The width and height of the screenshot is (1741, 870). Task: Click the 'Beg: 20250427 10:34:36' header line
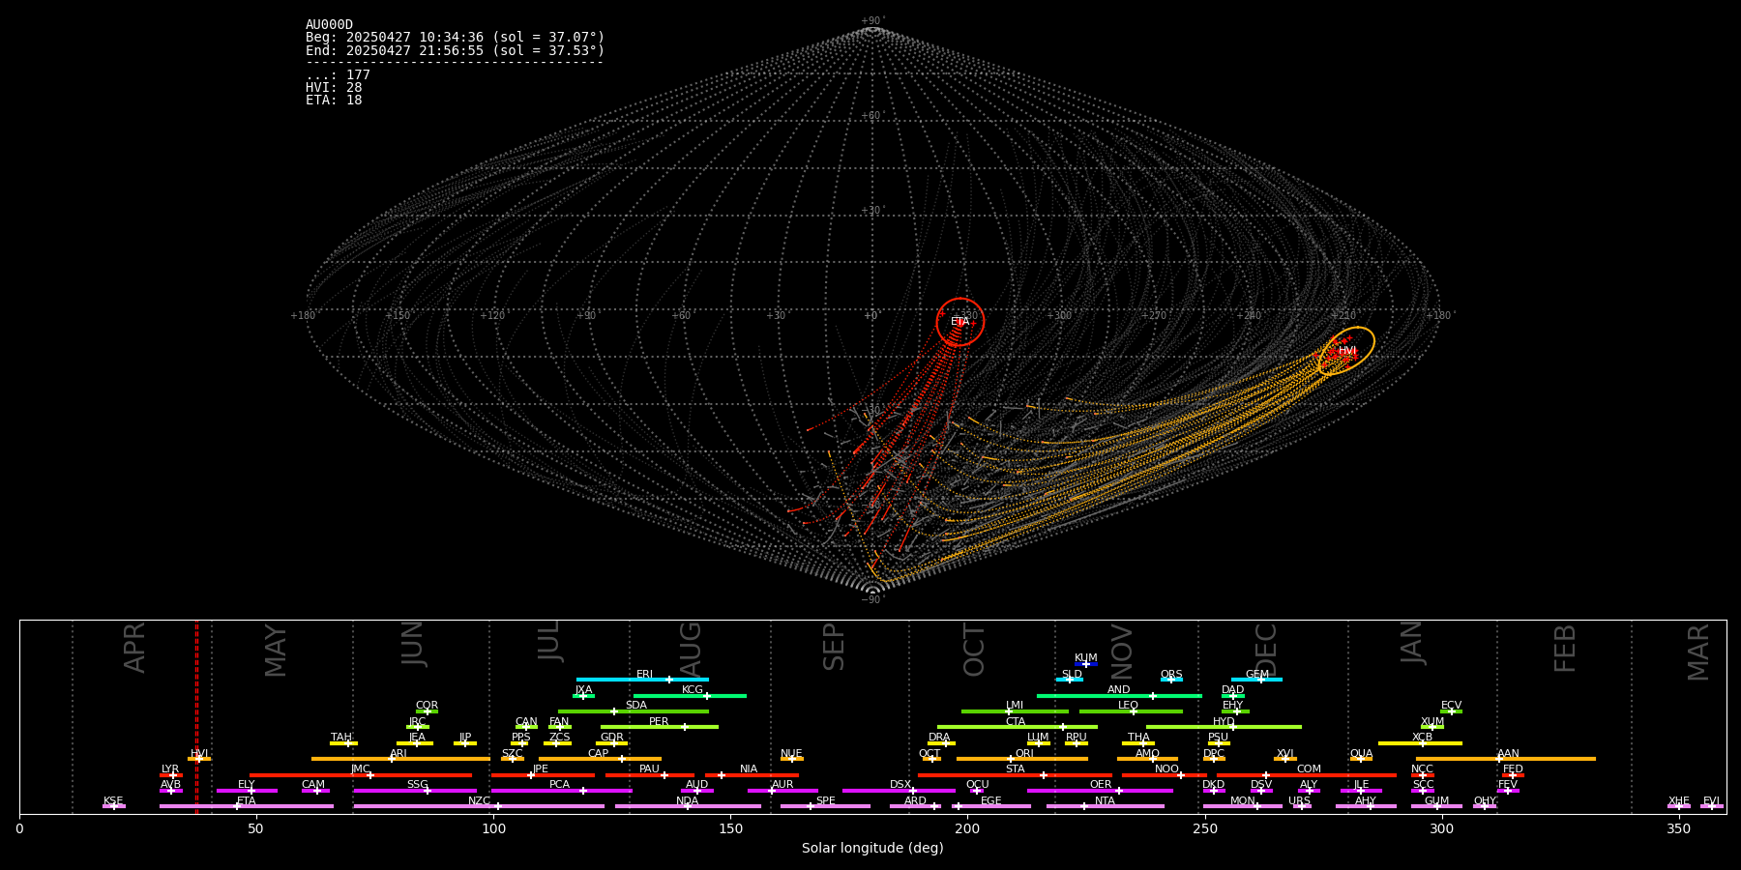455,38
